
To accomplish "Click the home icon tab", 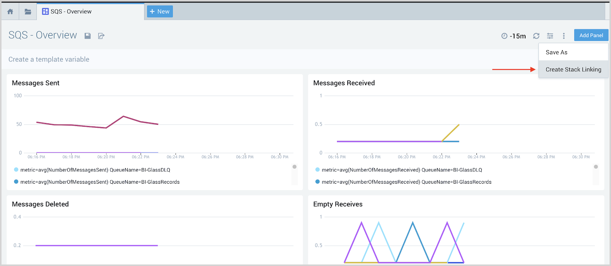I will (x=10, y=11).
